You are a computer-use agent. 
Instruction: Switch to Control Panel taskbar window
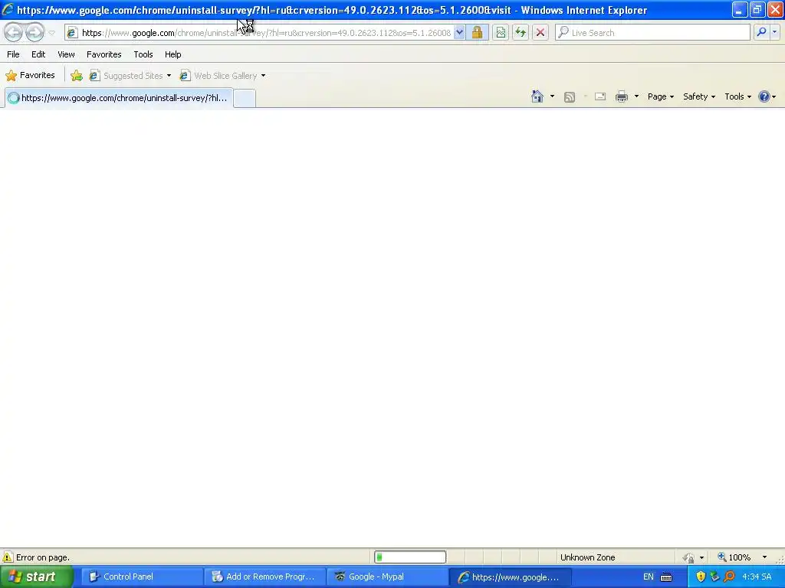(x=141, y=577)
